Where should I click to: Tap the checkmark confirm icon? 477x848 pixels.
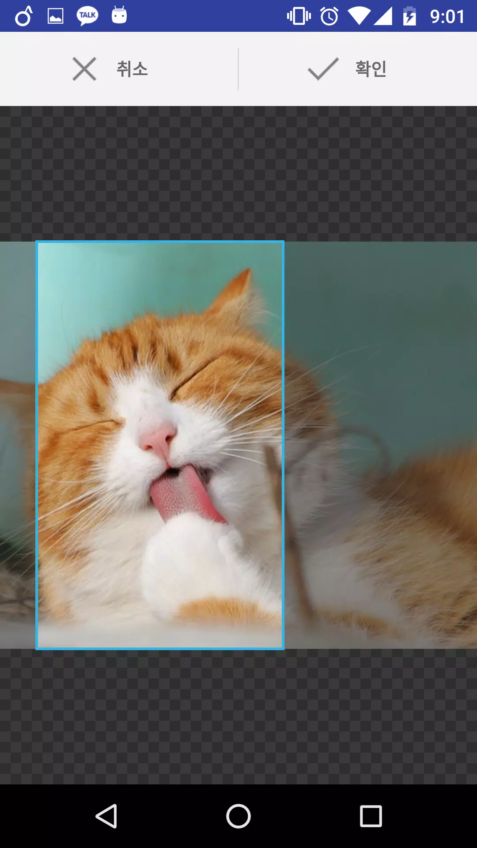coord(323,69)
